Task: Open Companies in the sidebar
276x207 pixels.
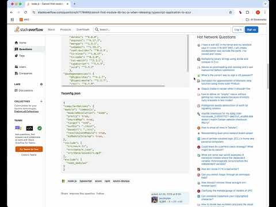Action: click(24, 73)
